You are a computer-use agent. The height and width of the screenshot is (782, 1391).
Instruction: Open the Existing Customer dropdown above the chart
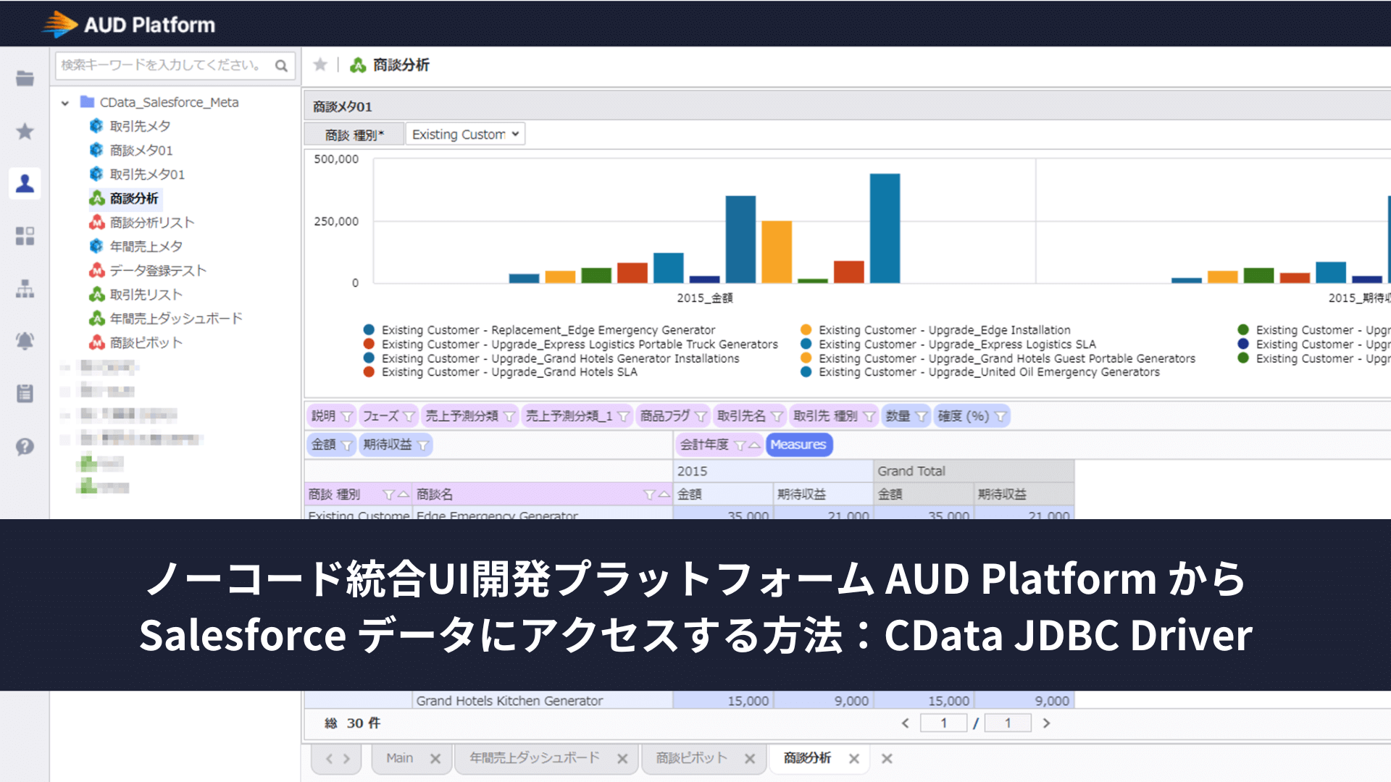point(464,133)
